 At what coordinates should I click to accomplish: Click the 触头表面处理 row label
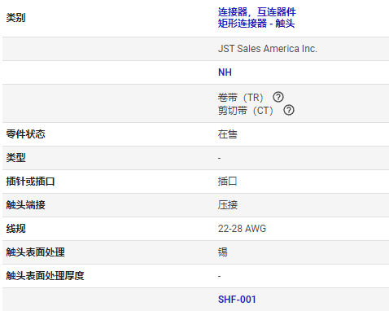pos(36,252)
